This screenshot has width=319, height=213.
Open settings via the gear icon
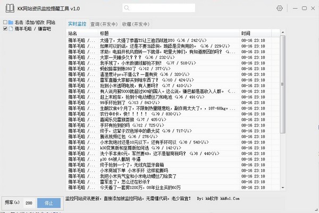coord(280,8)
